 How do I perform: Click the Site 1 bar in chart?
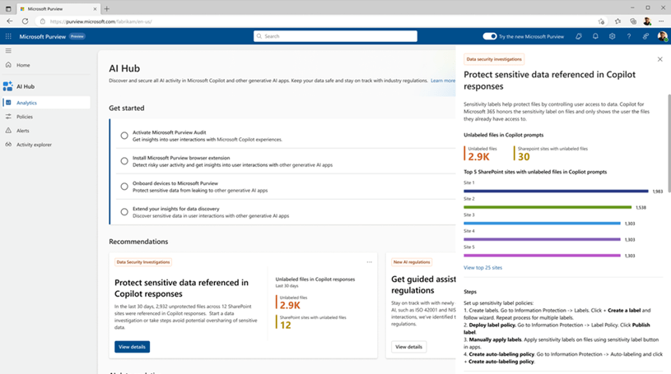[556, 191]
